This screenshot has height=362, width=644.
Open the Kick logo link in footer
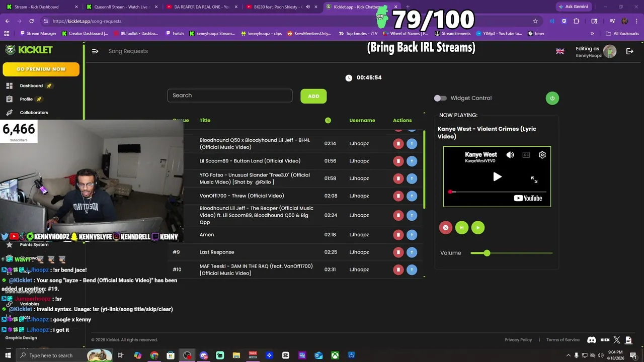(x=605, y=340)
